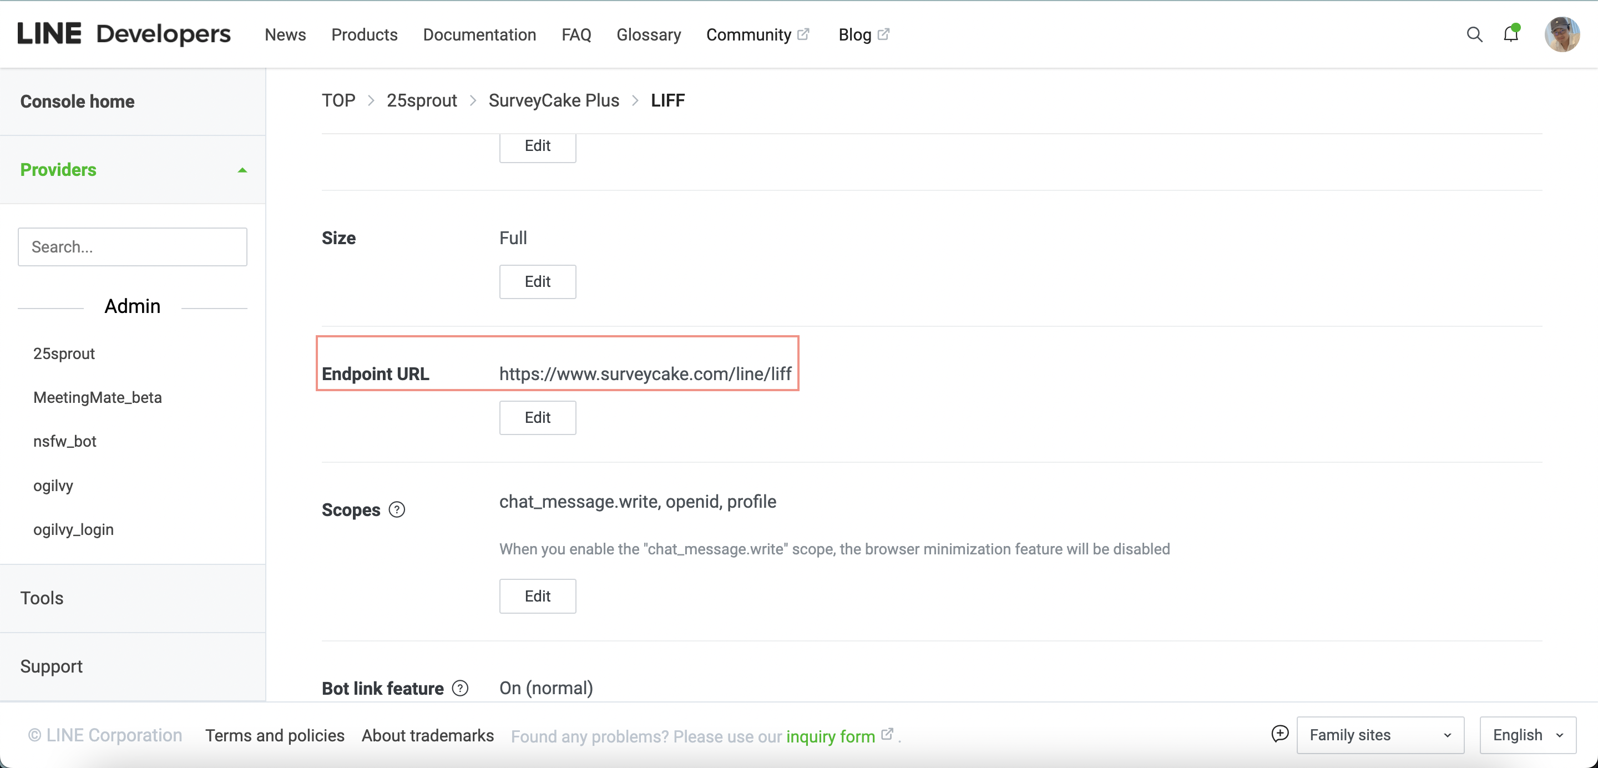Viewport: 1598px width, 768px height.
Task: Click Edit button under Size
Action: click(x=537, y=282)
